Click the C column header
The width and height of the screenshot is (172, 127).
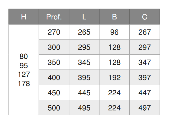tap(145, 17)
